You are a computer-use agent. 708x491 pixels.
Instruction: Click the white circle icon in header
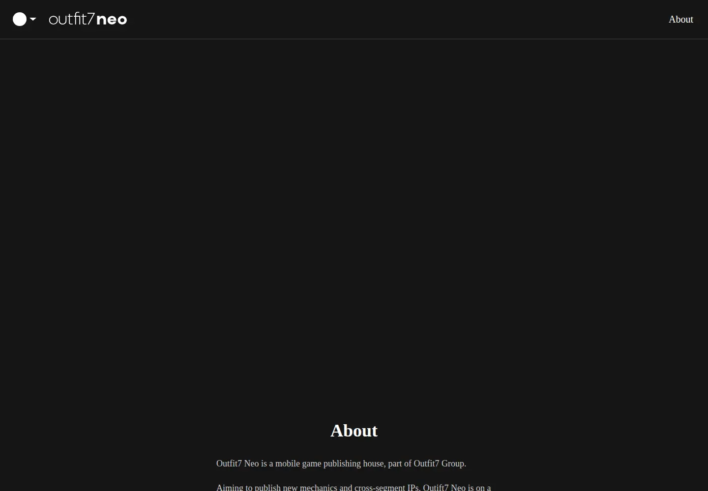coord(20,19)
